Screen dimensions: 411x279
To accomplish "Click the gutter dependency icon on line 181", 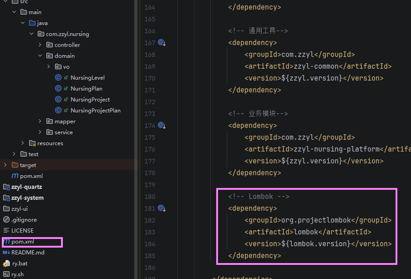I will [x=162, y=208].
